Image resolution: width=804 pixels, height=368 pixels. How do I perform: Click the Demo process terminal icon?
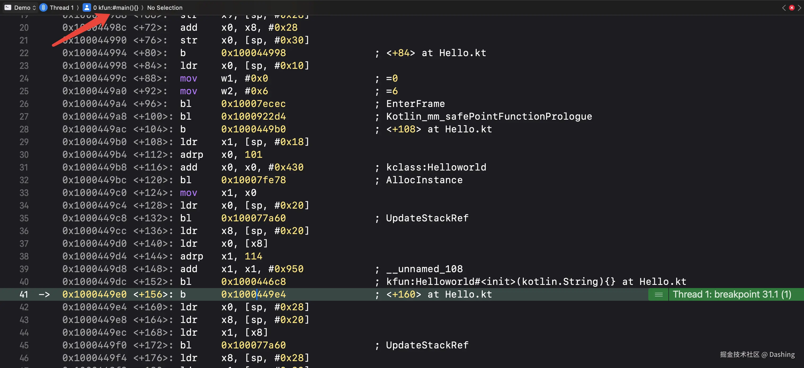pos(8,7)
